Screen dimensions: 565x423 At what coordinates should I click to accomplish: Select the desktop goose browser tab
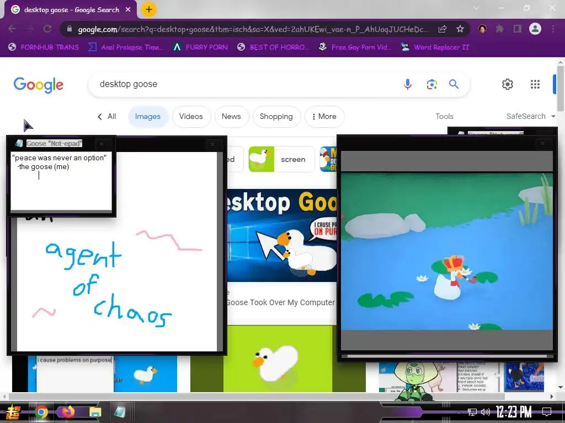pyautogui.click(x=71, y=10)
